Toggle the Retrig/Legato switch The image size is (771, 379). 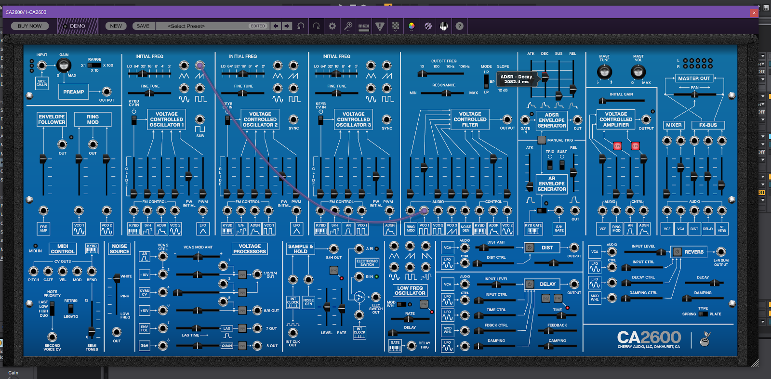pyautogui.click(x=71, y=308)
